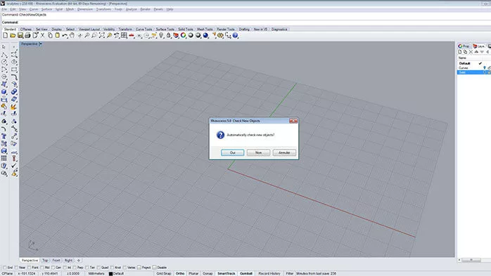Switch to the Curve Tools toolbar tab
This screenshot has width=491, height=276.
tap(144, 29)
